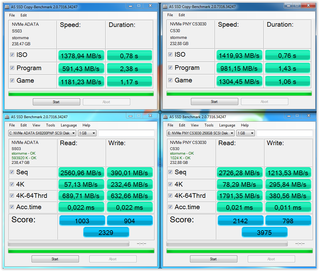Viewport: 319px width, 271px height.
Task: Click 4K-64Thrd read 1791,35 MB/s value
Action: 239,196
